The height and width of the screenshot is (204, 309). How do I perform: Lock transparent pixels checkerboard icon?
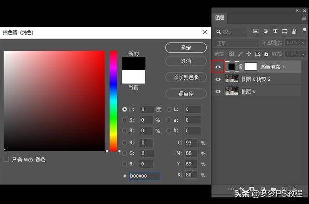[231, 54]
